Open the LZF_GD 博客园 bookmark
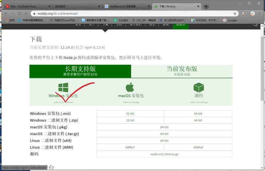 click(x=144, y=20)
